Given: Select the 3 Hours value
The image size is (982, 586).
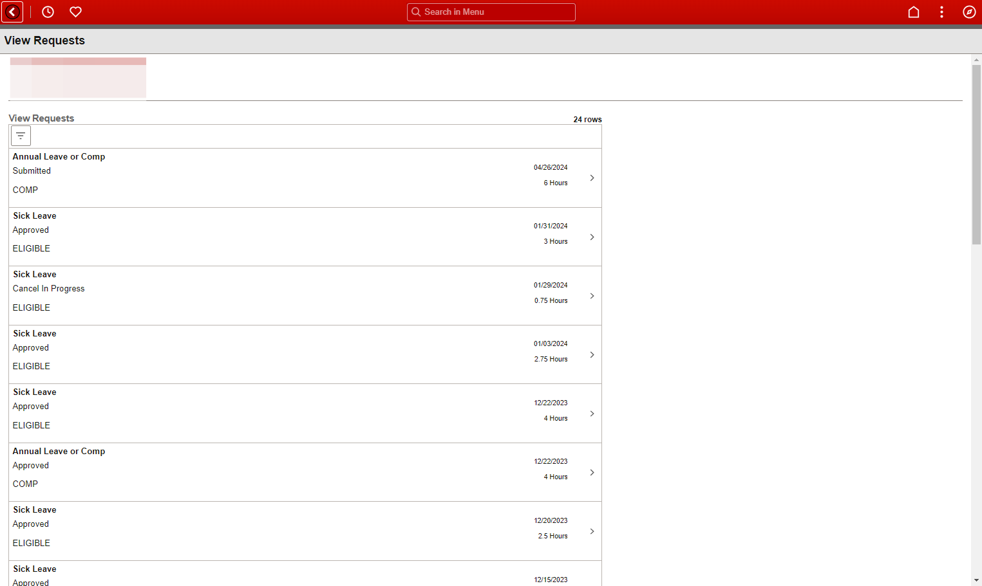Looking at the screenshot, I should (556, 241).
